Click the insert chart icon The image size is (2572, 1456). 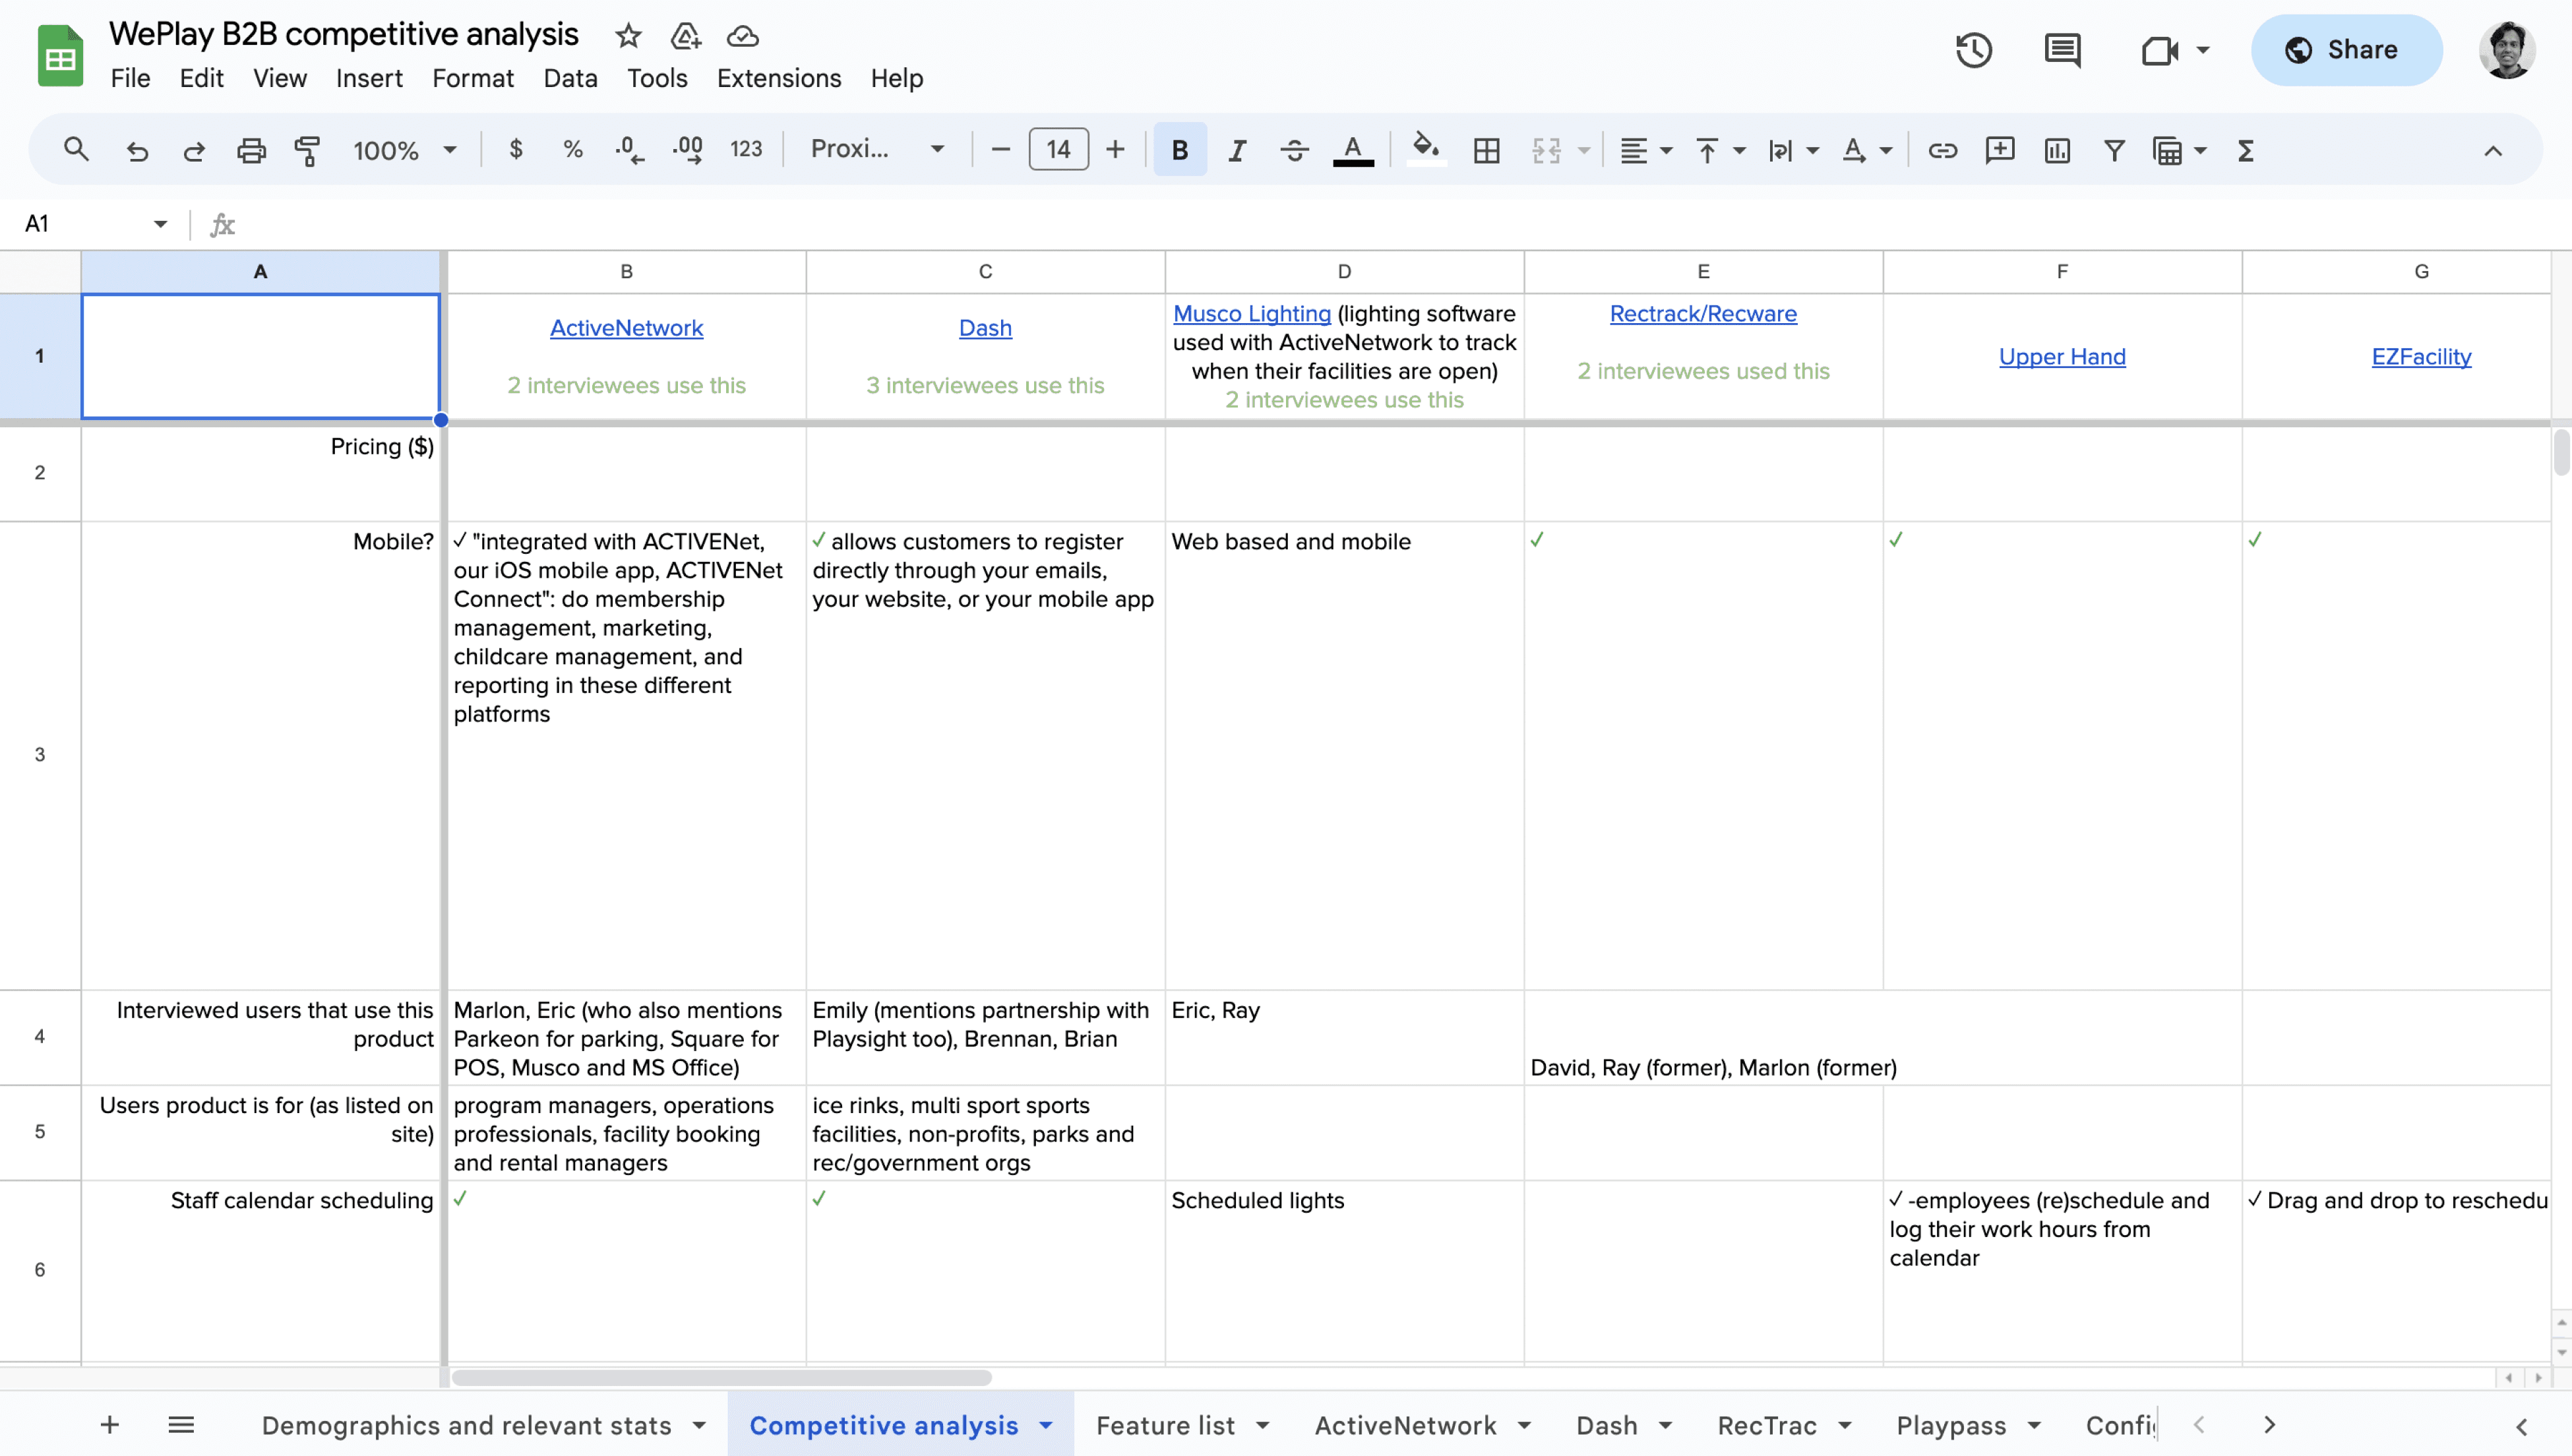point(2057,150)
